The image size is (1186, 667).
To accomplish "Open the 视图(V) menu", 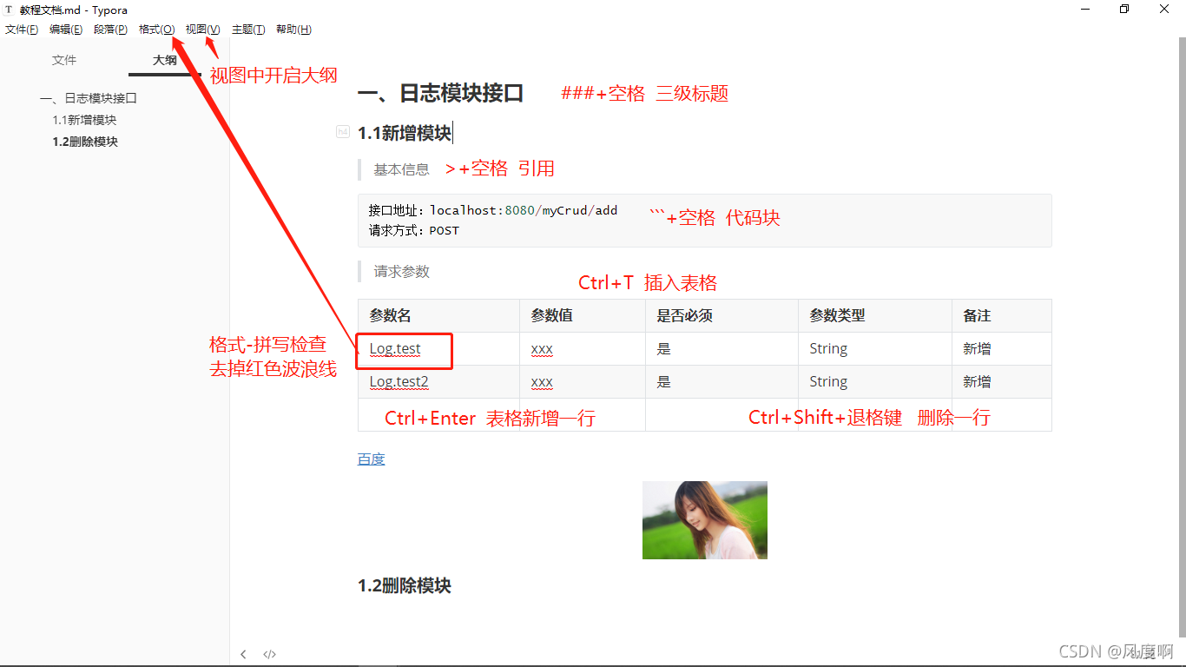I will (x=202, y=30).
